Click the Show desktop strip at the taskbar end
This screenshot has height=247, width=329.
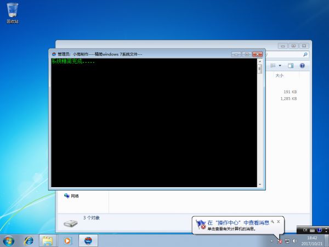[326, 241]
